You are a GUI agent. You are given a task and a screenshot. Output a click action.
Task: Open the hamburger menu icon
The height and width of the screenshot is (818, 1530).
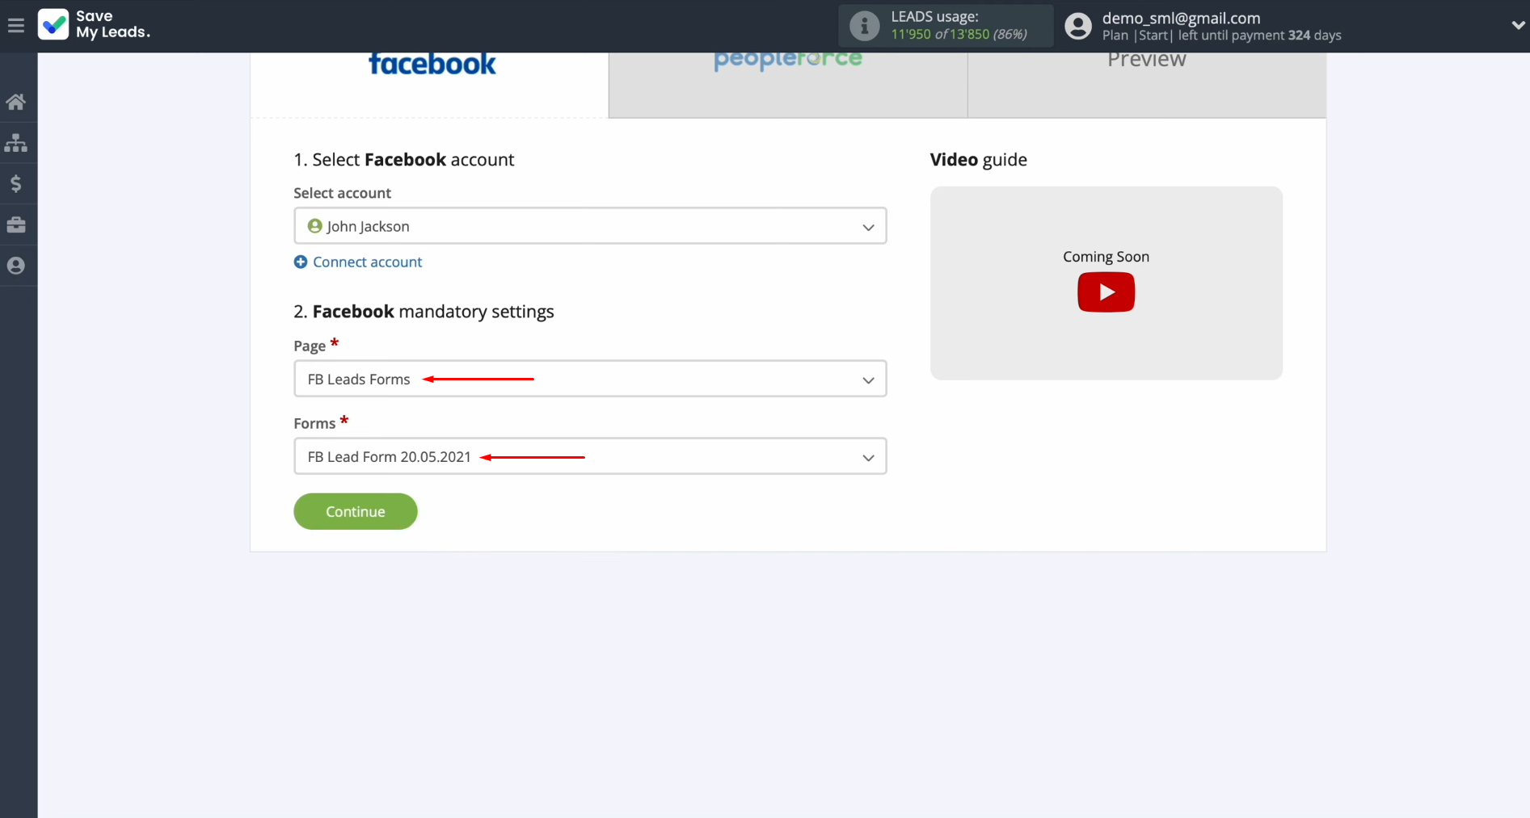[15, 26]
